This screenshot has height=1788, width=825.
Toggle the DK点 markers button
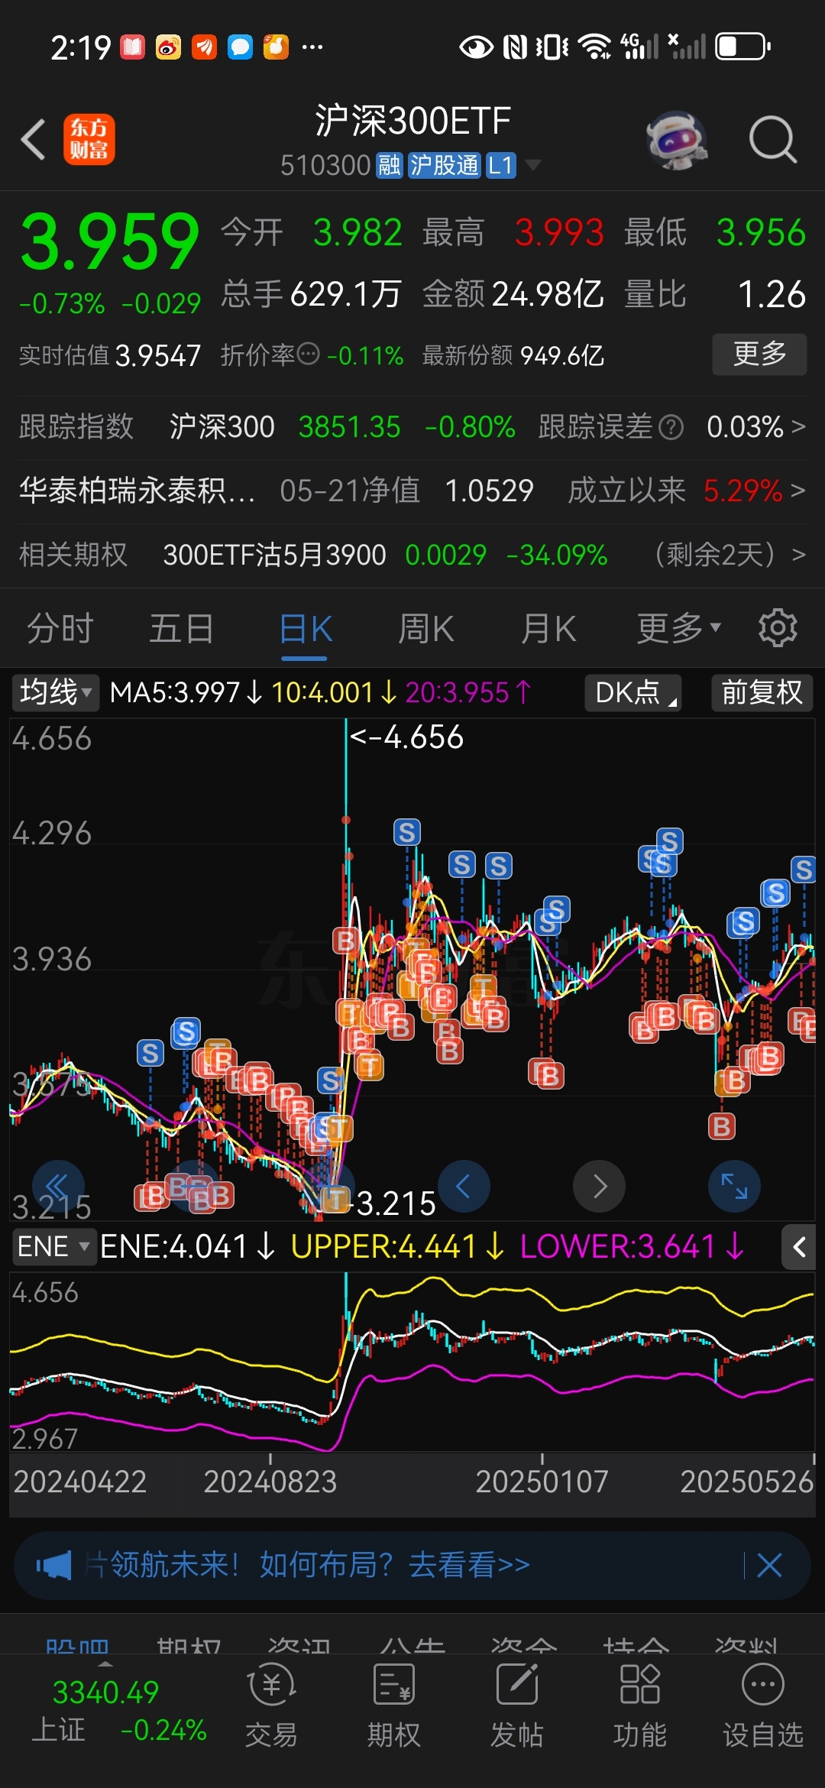[633, 692]
